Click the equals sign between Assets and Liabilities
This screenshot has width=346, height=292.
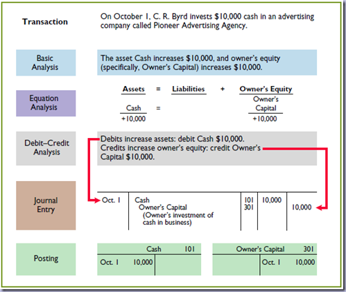point(158,89)
